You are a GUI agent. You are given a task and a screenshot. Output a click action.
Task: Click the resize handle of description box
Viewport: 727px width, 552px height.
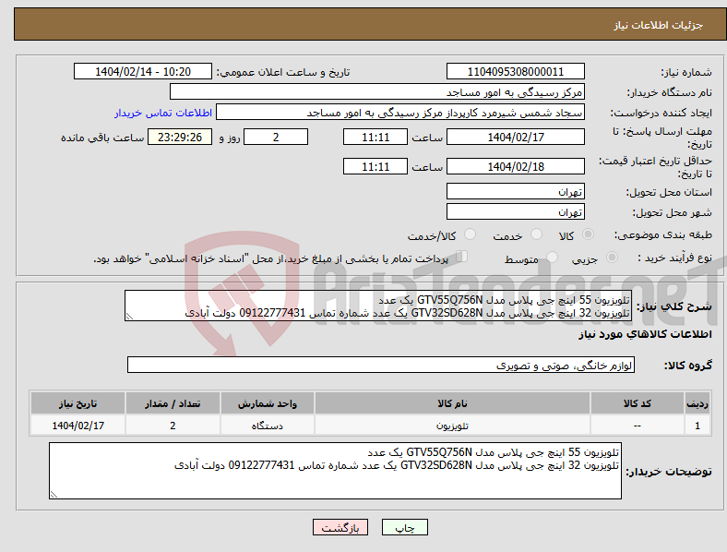(129, 317)
